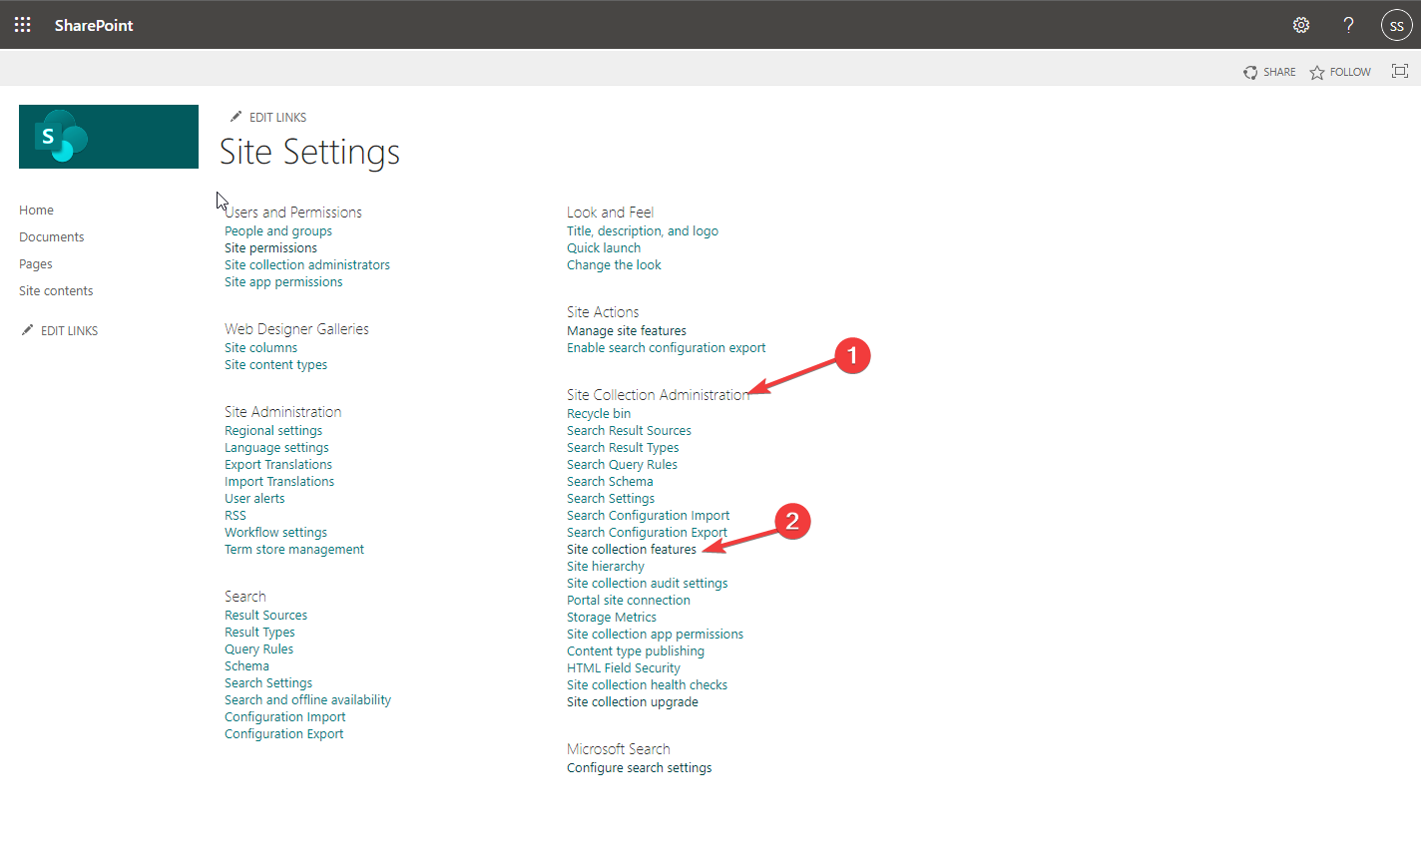
Task: Open Site columns gallery
Action: [260, 347]
